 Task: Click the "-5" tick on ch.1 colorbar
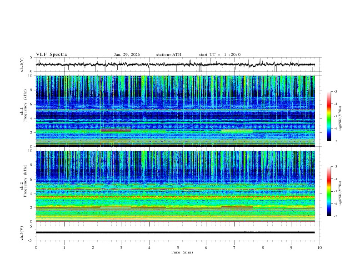[x=335, y=116]
